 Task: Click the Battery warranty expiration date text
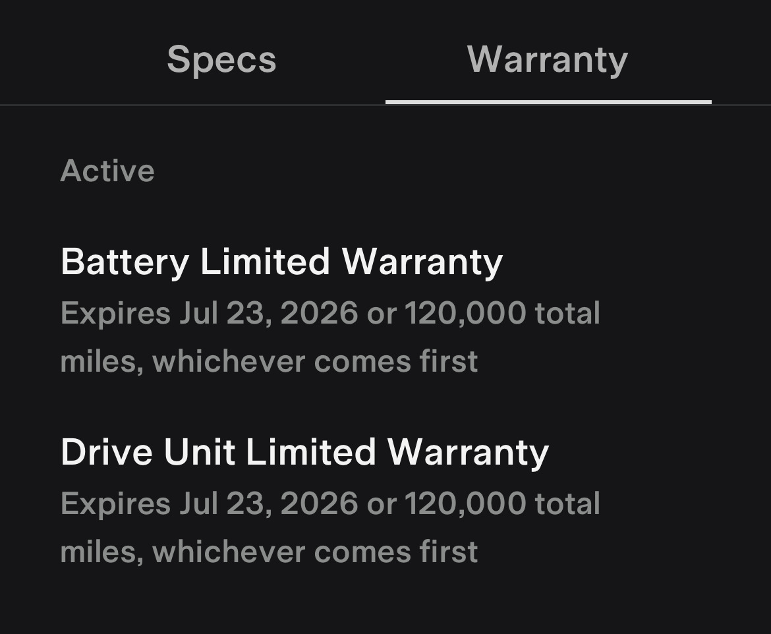click(x=329, y=313)
